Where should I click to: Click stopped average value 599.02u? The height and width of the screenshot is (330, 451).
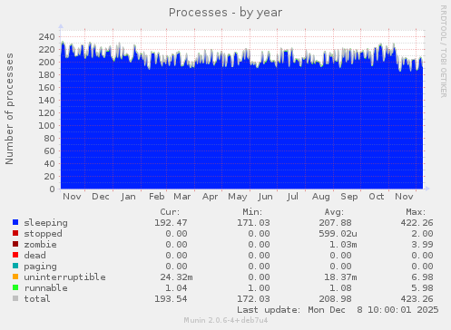pos(338,234)
